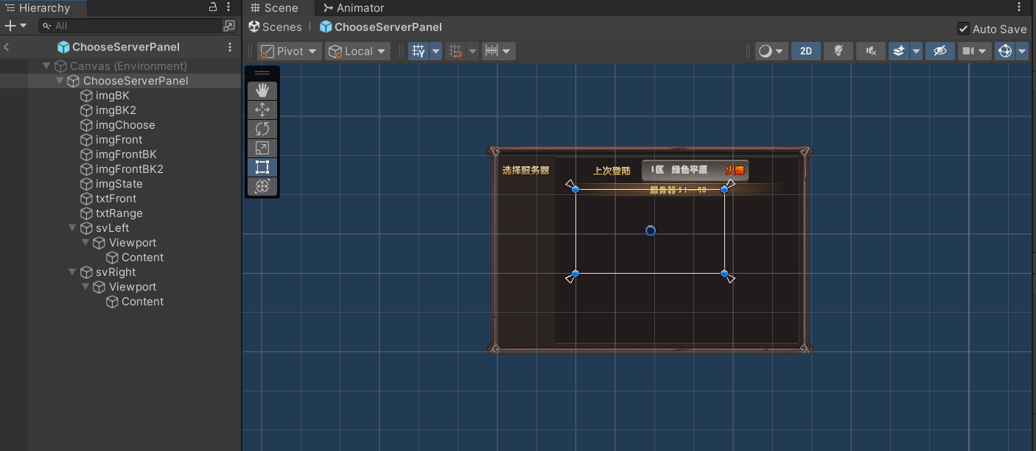
Task: Open scene effects options arrow
Action: 917,52
